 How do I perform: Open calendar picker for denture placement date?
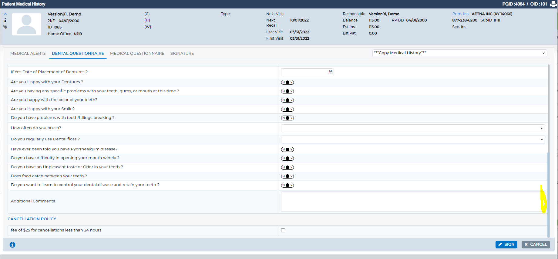pyautogui.click(x=331, y=72)
